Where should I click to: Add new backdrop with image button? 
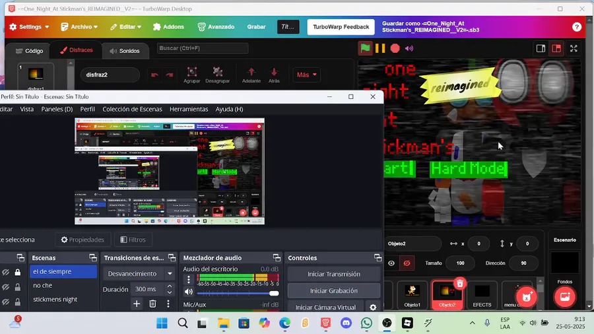565,296
